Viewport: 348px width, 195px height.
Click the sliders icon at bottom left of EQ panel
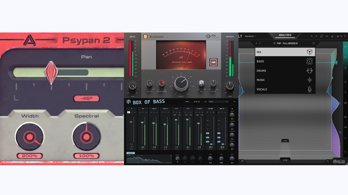[242, 161]
